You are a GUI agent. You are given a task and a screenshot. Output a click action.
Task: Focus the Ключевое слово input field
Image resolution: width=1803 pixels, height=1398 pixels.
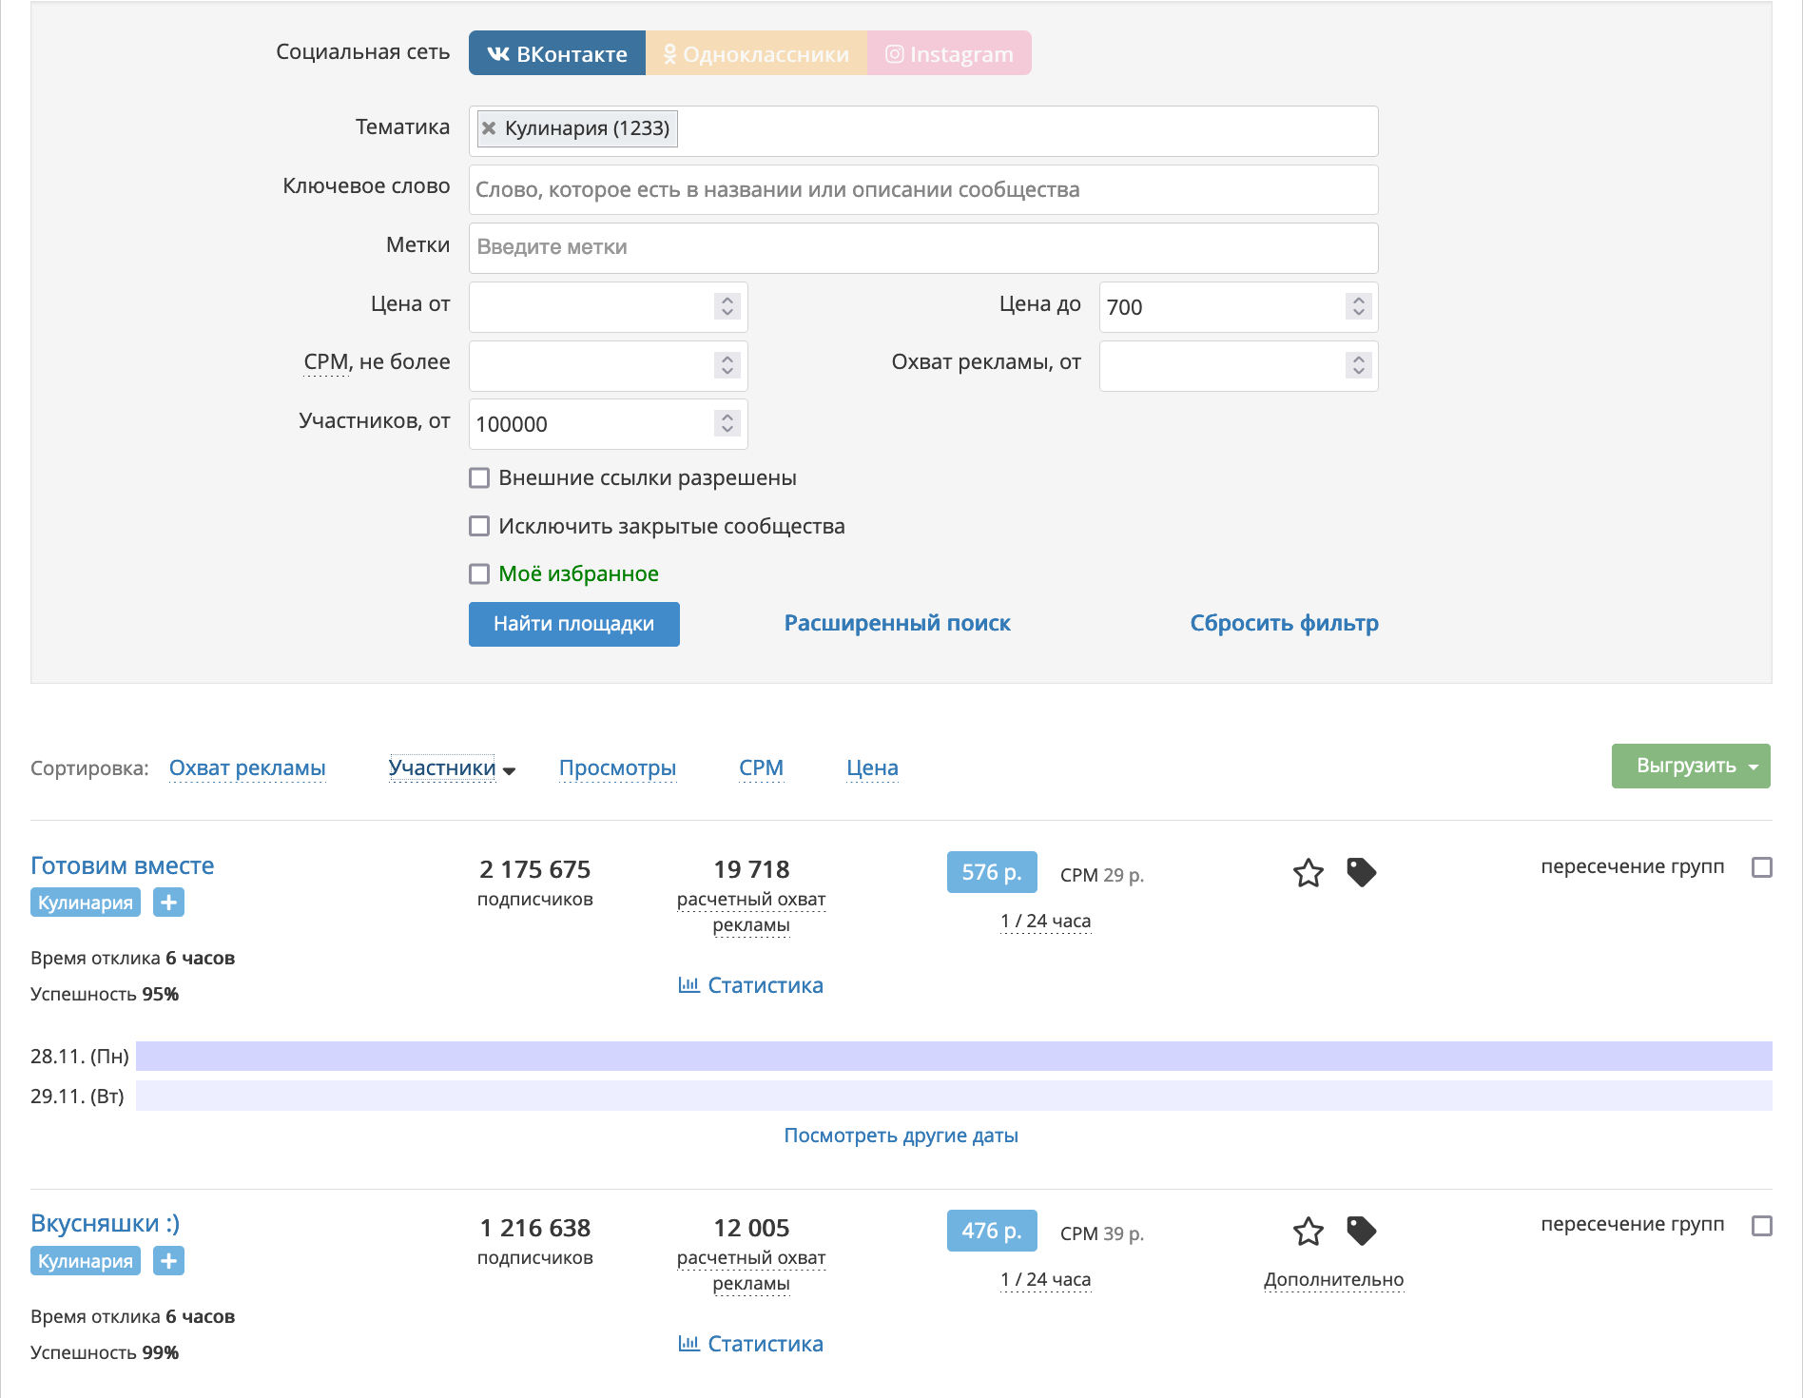click(922, 190)
